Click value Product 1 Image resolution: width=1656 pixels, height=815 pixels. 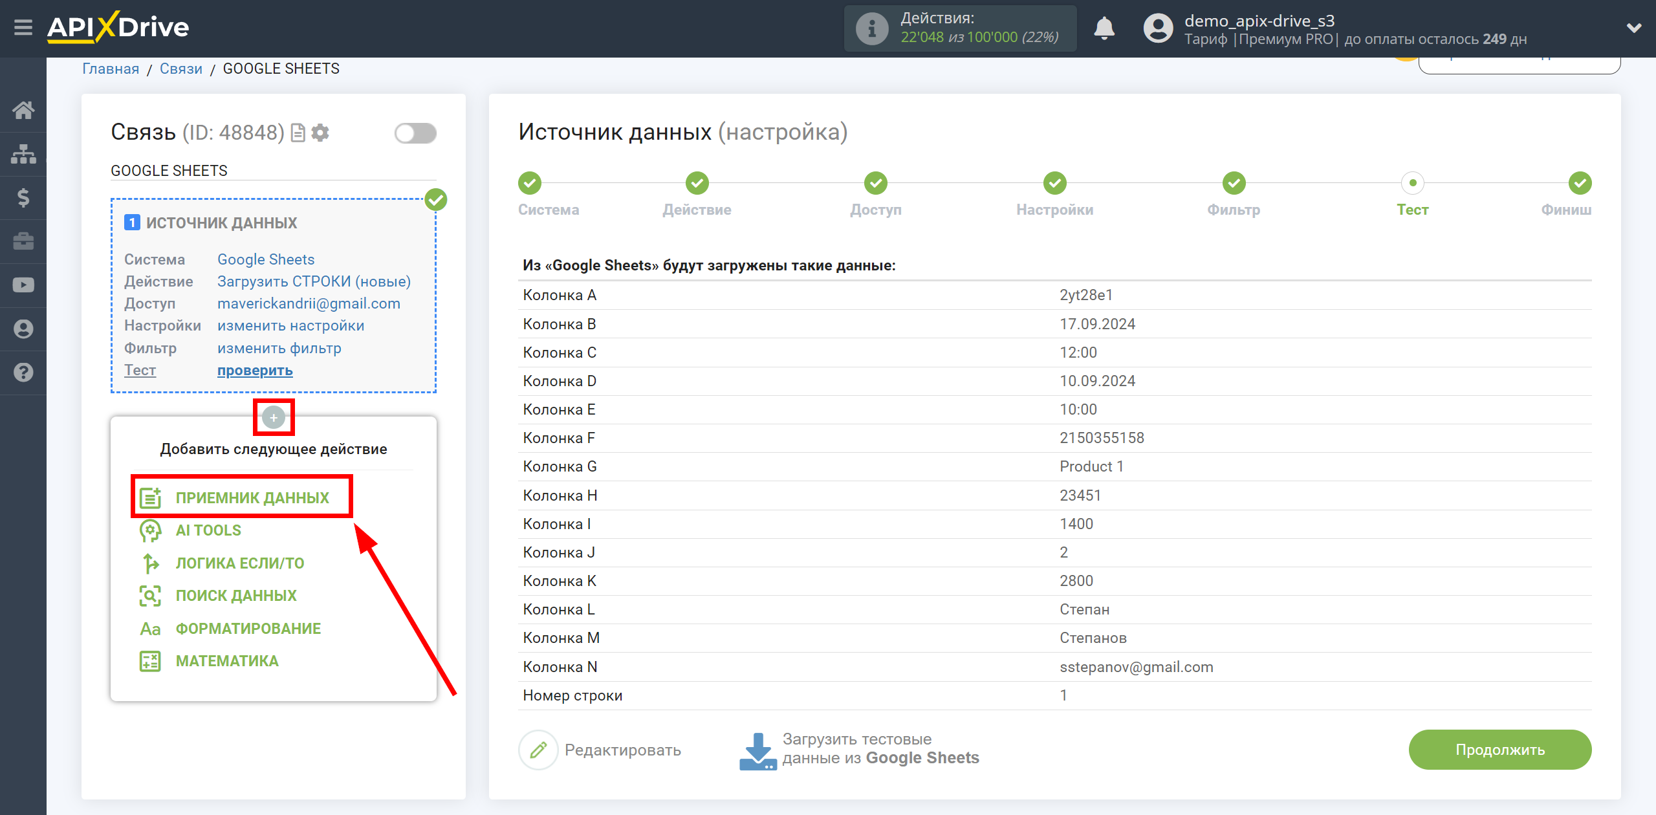[1091, 466]
